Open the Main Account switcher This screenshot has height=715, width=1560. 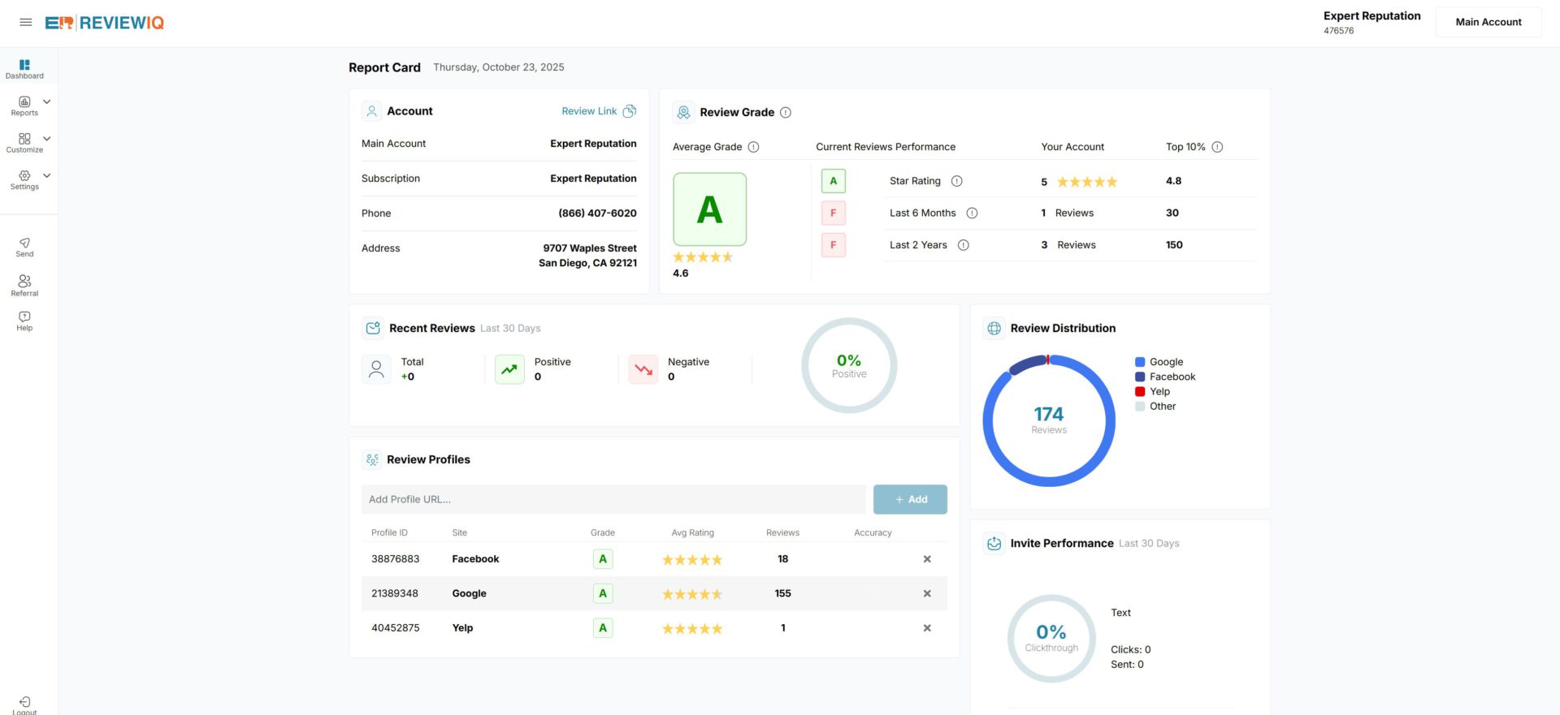tap(1488, 23)
